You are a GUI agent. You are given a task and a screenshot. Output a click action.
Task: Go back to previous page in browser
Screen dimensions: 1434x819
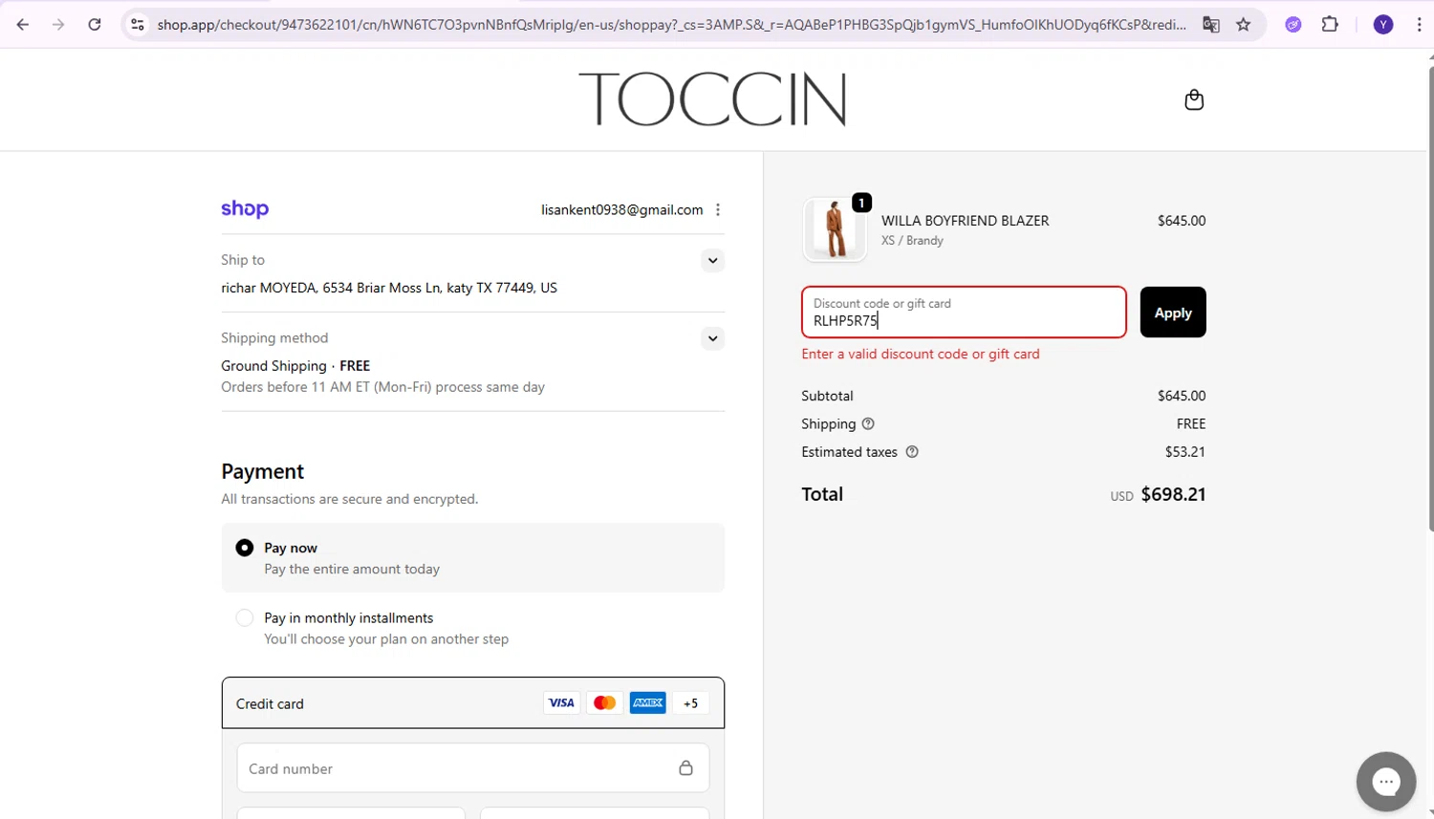click(x=23, y=25)
